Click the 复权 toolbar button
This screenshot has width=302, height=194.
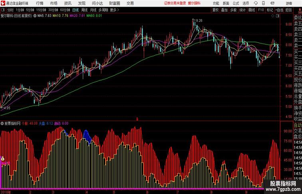tap(215, 10)
